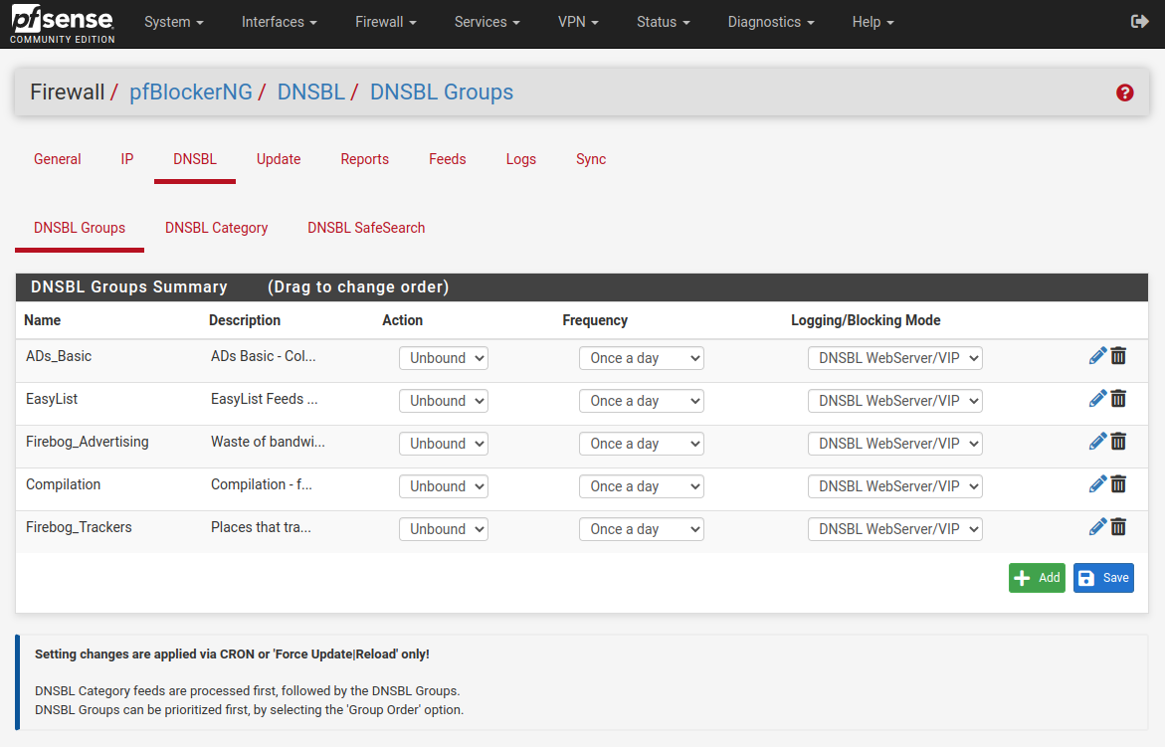Delete the ADs_Basic group with trash icon
Image resolution: width=1165 pixels, height=747 pixels.
point(1118,356)
